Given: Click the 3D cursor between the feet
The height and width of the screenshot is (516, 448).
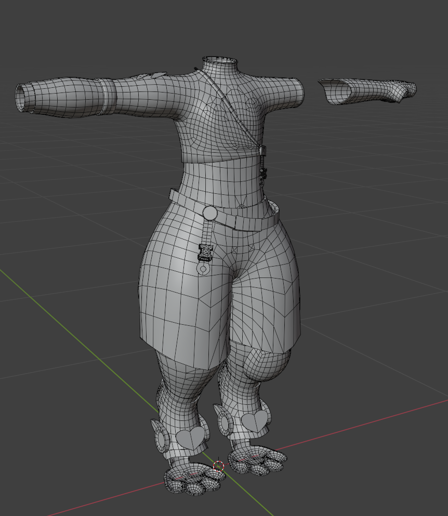Looking at the screenshot, I should tap(219, 466).
